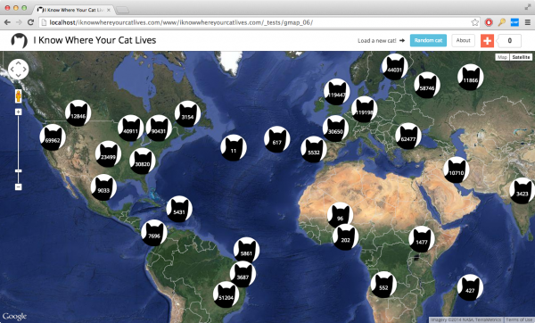The image size is (535, 323).
Task: Select cat marker 11866 in Russia
Action: (471, 77)
